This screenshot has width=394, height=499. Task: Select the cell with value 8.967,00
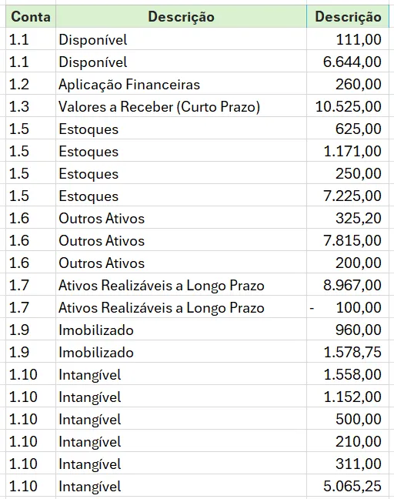348,284
